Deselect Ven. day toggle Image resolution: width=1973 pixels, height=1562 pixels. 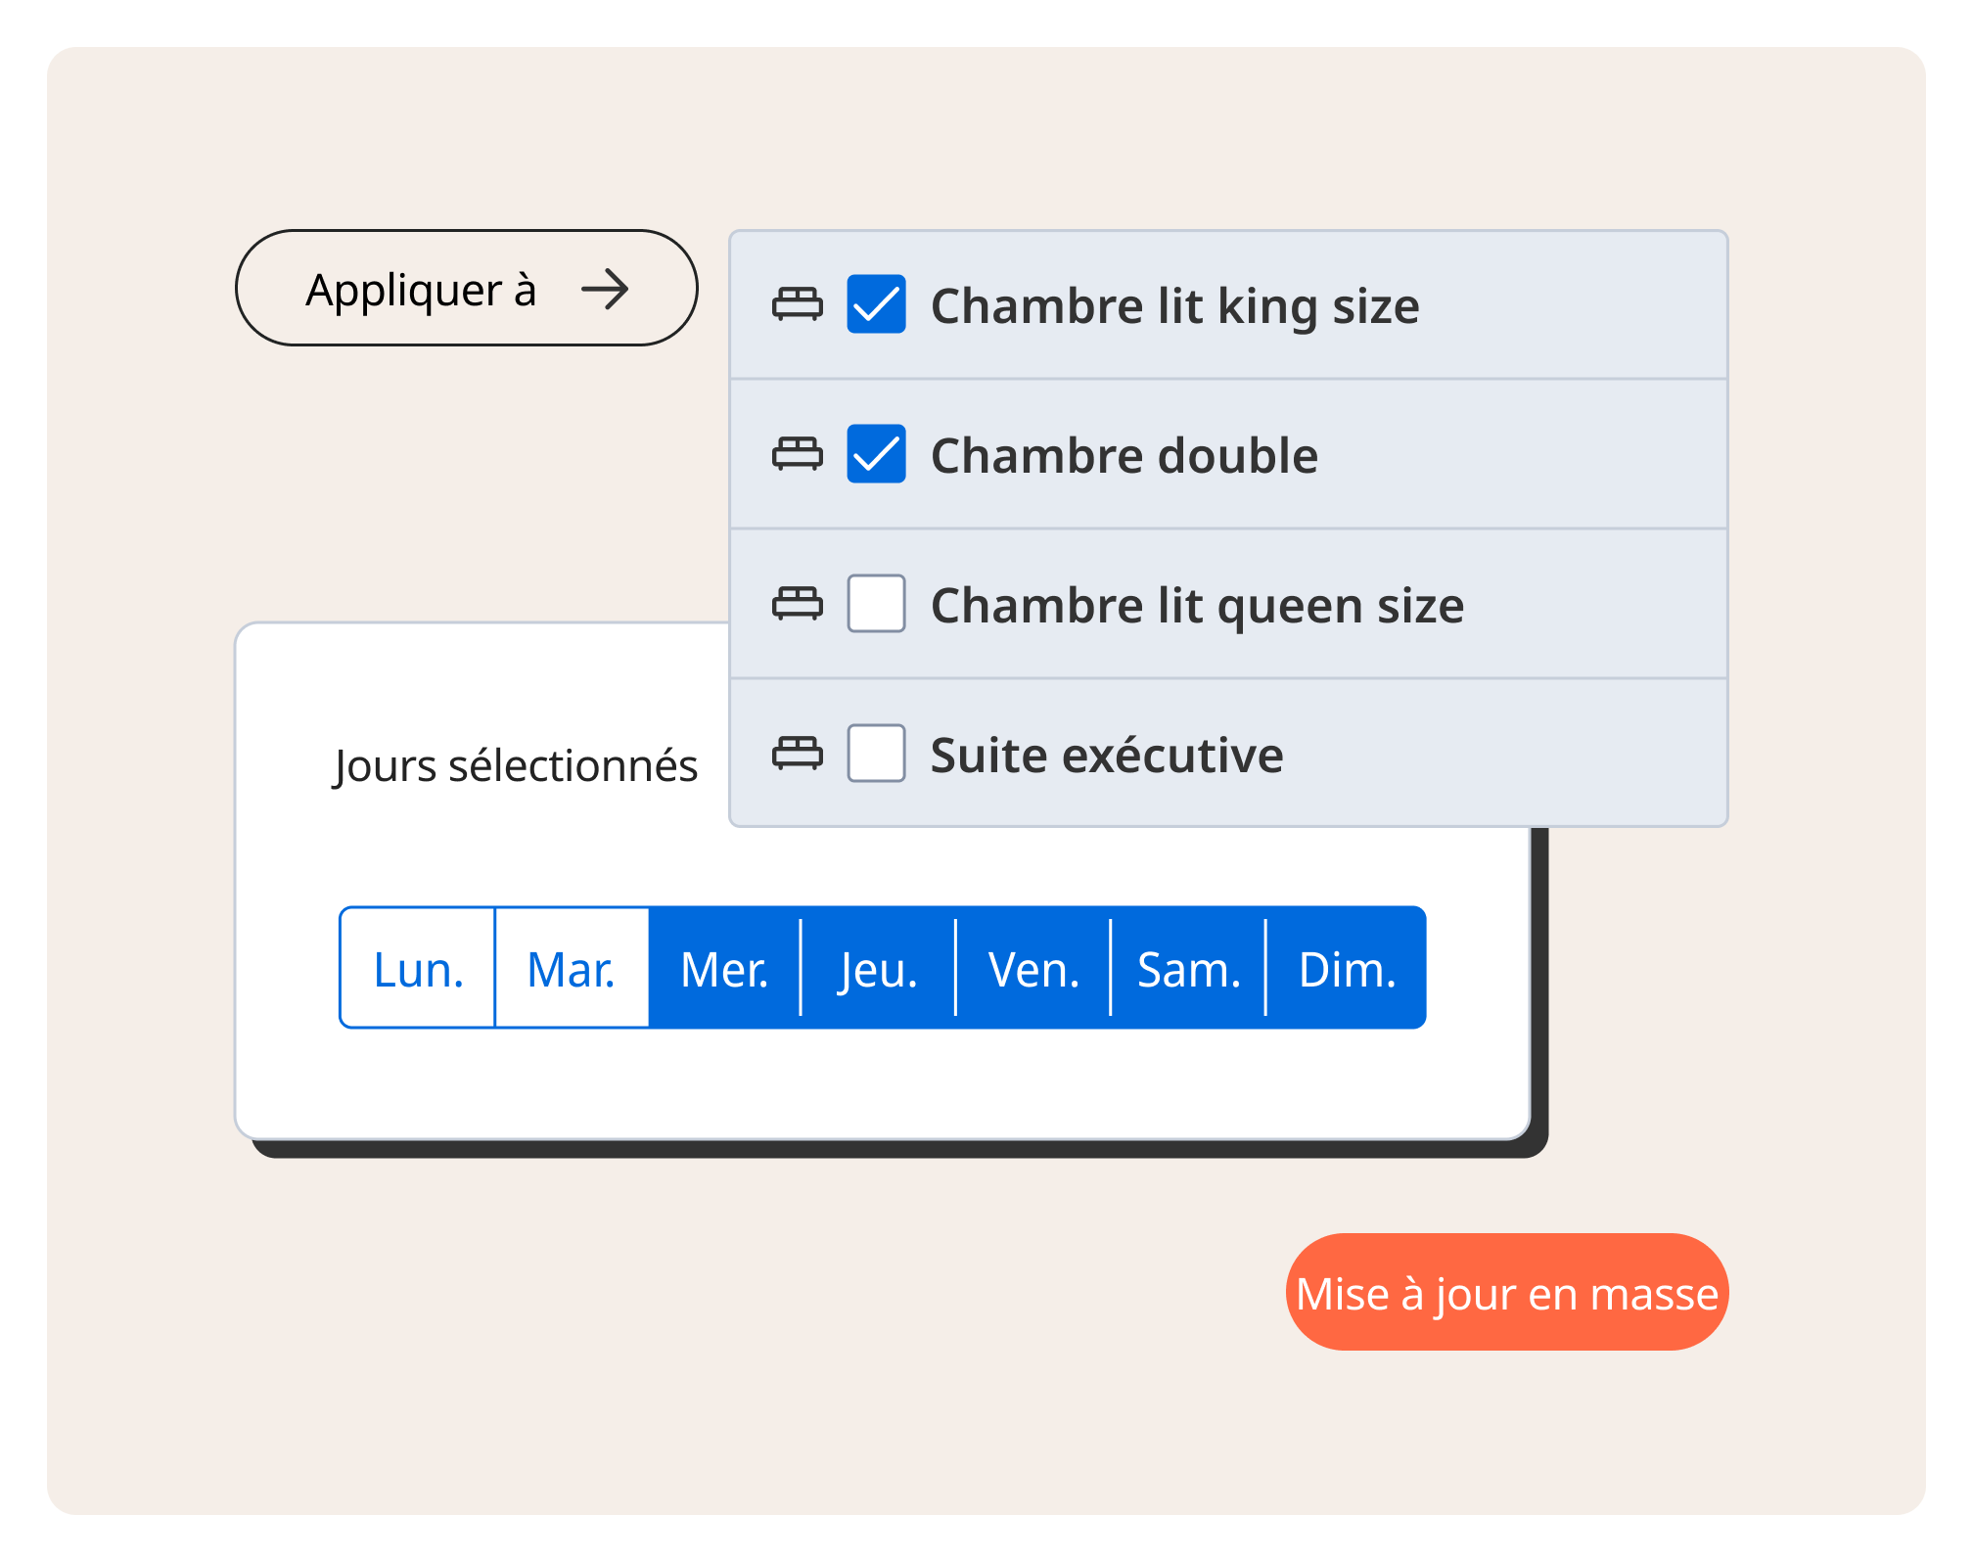click(1033, 969)
